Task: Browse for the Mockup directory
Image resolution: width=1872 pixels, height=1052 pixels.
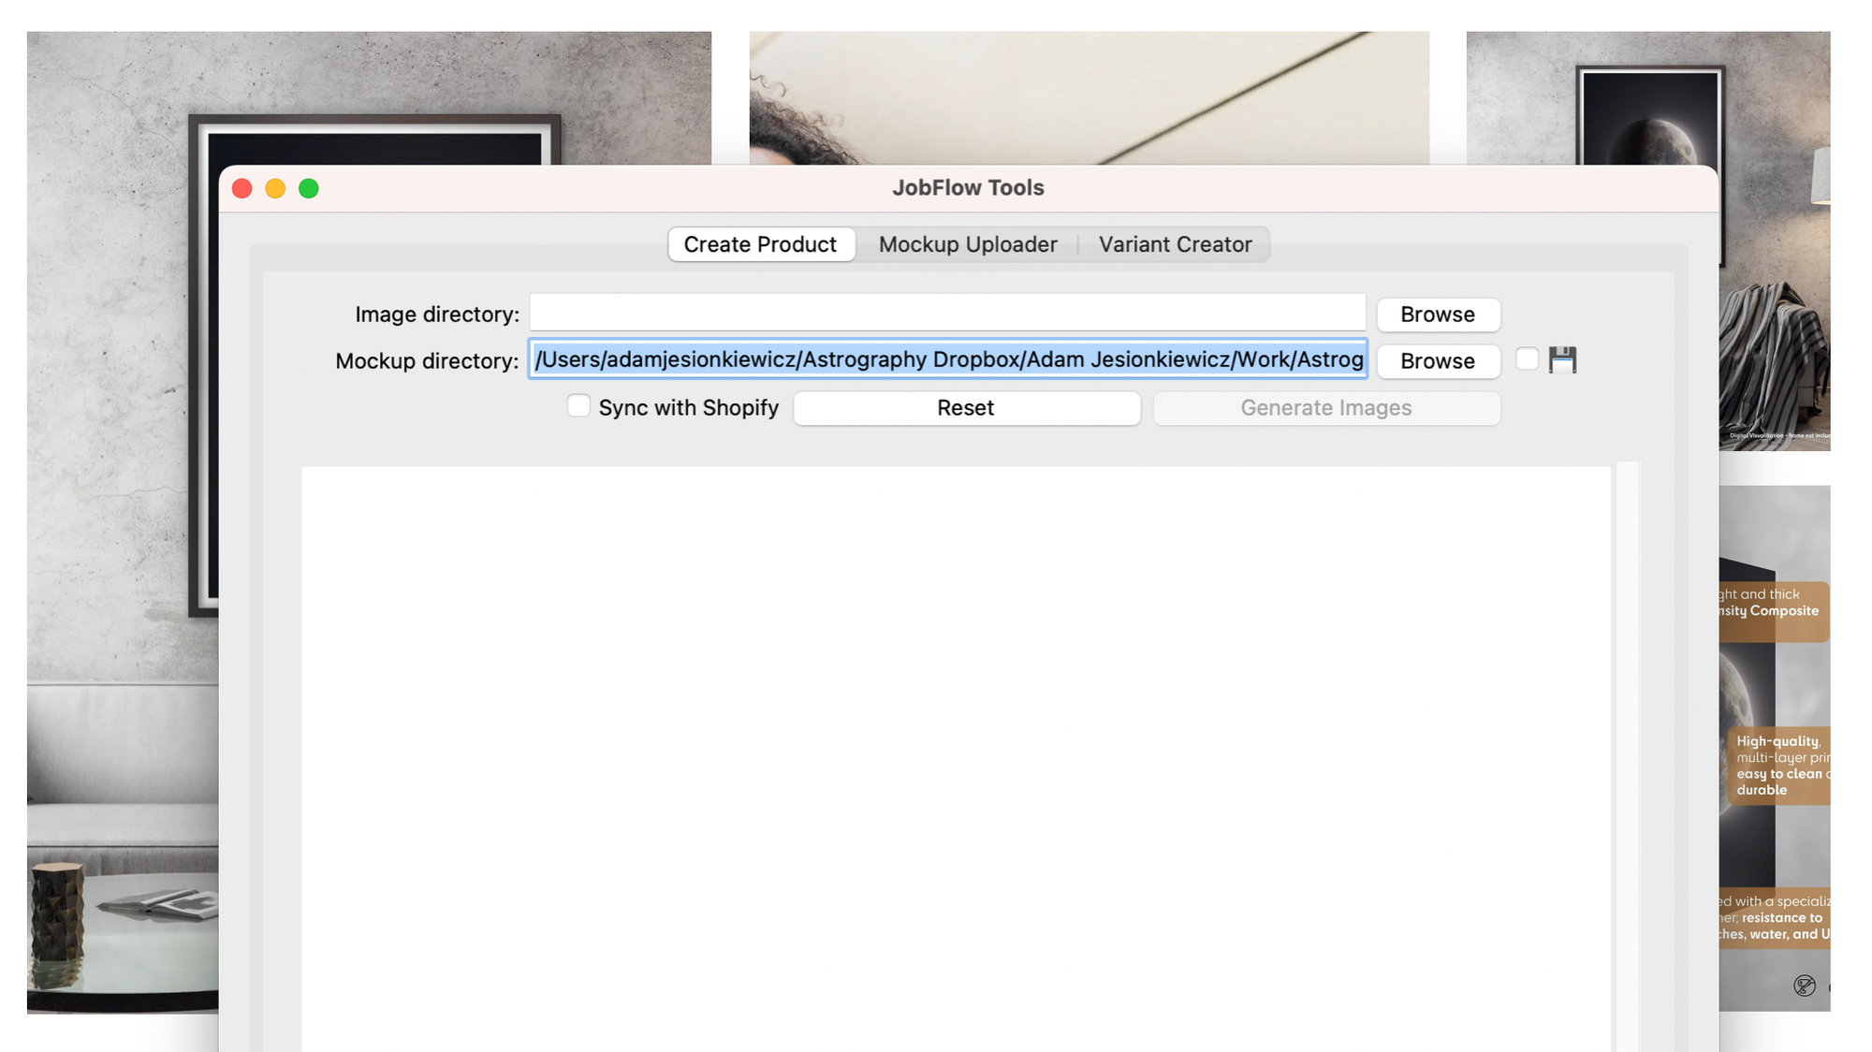Action: point(1438,361)
